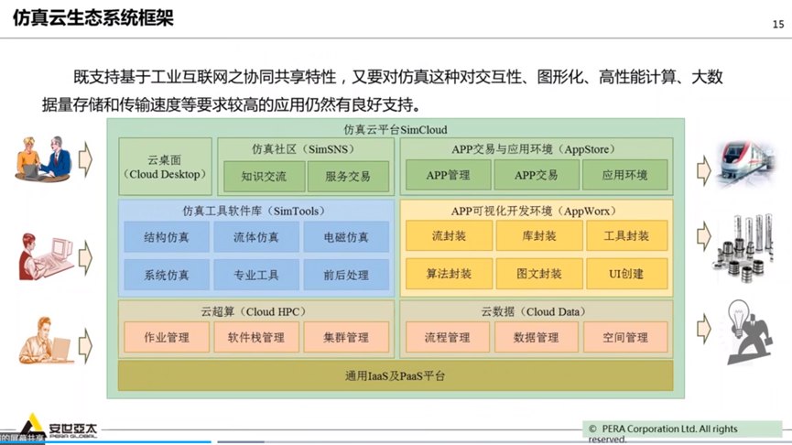Click the arrow beside the train image
This screenshot has height=445, width=792.
701,168
